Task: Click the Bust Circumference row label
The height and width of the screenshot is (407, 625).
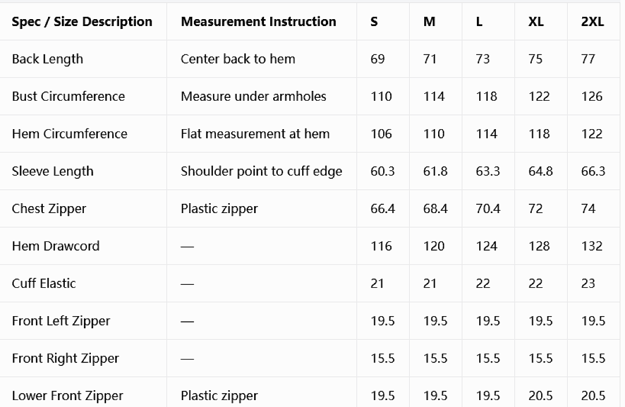Action: coord(68,97)
